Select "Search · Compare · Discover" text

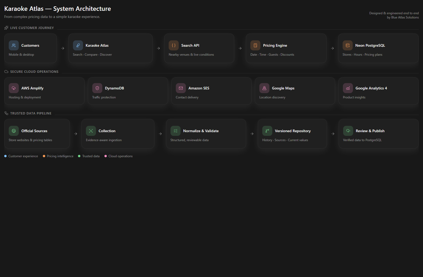point(92,55)
